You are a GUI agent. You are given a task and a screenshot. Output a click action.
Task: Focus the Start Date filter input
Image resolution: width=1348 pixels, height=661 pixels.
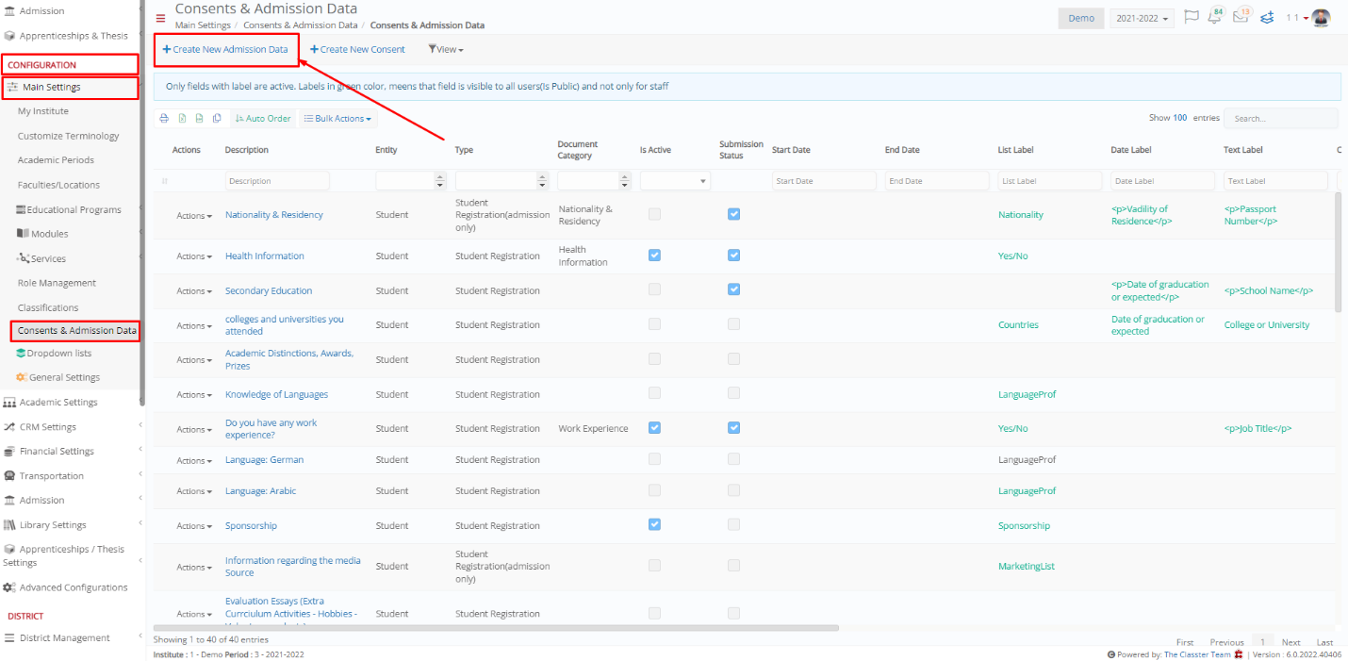point(824,181)
